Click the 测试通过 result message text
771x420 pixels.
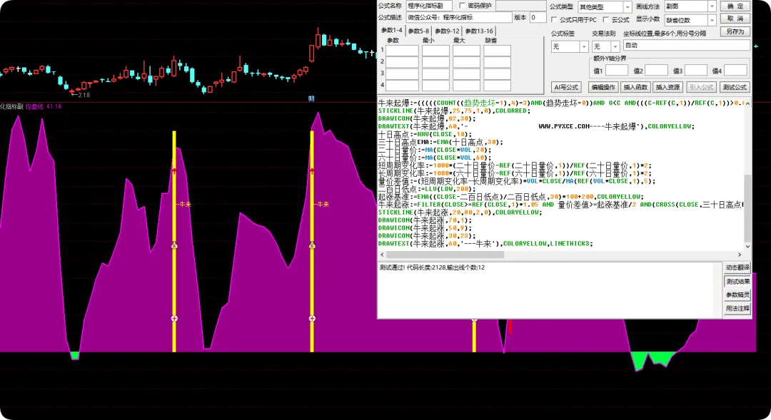click(432, 267)
